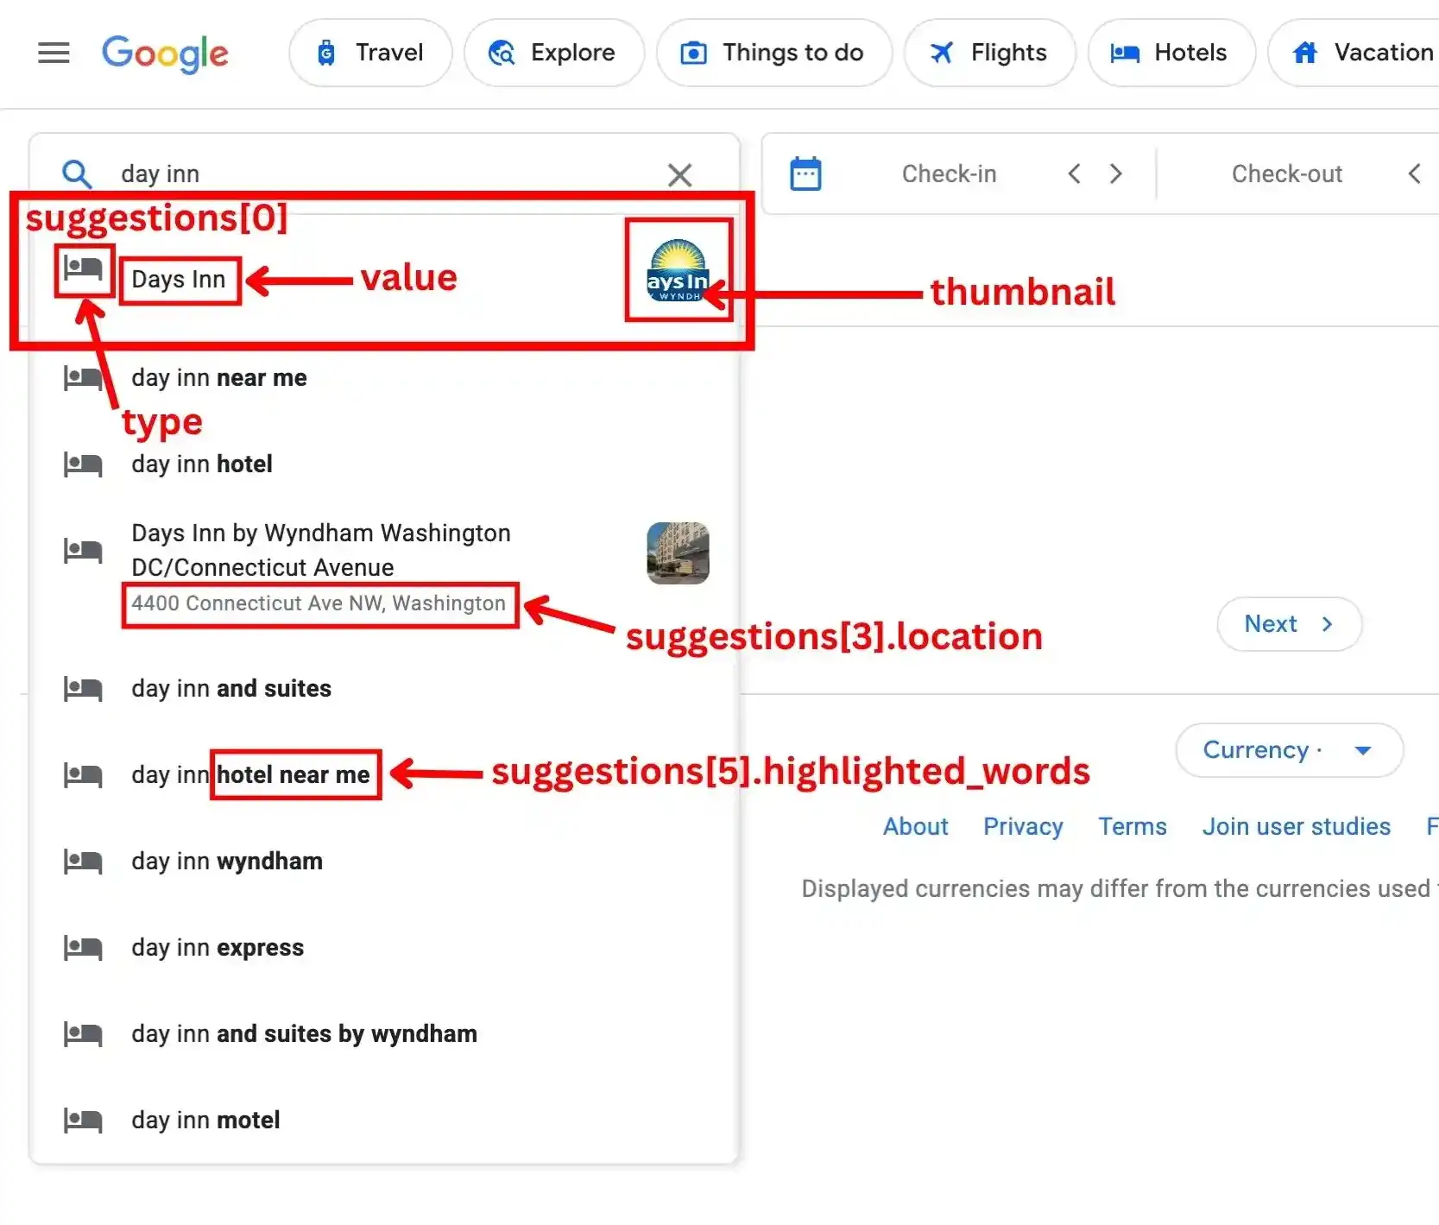Open the Washington DC hotel photo thumbnail
Image resolution: width=1439 pixels, height=1225 pixels.
pyautogui.click(x=678, y=553)
